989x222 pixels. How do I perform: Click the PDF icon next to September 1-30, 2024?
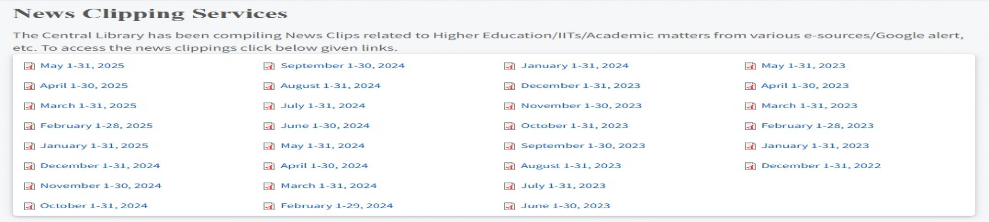click(x=269, y=66)
